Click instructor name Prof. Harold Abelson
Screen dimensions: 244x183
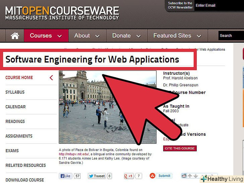[180, 78]
